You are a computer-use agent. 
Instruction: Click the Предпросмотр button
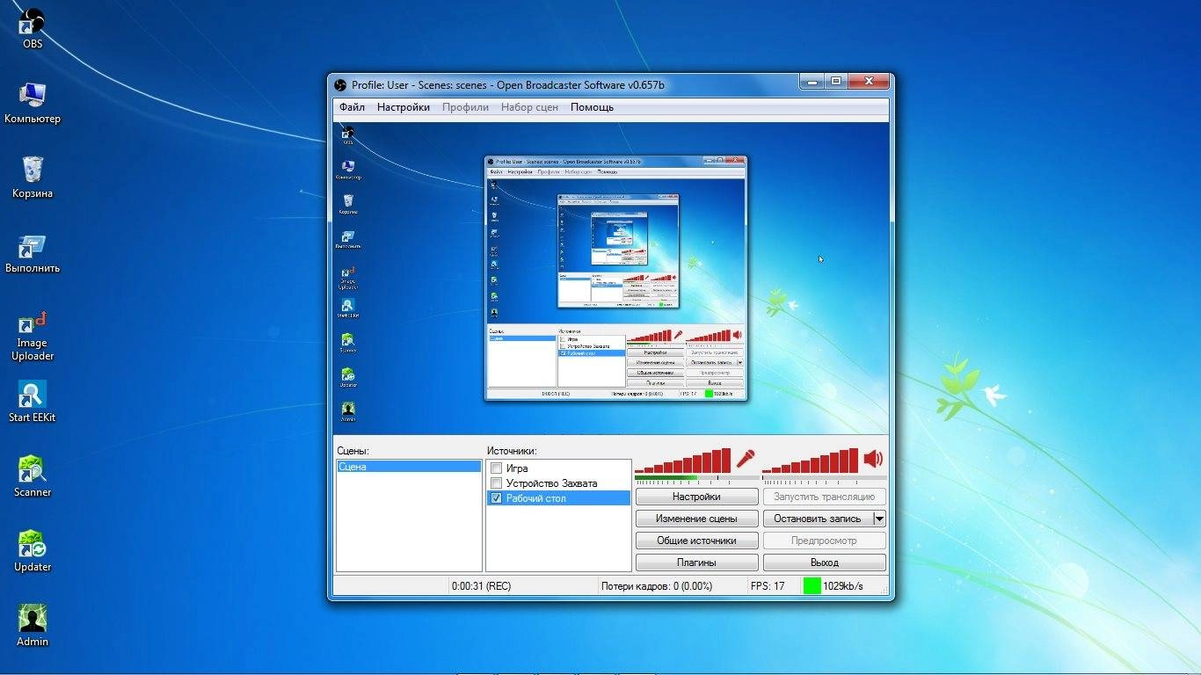(x=824, y=541)
